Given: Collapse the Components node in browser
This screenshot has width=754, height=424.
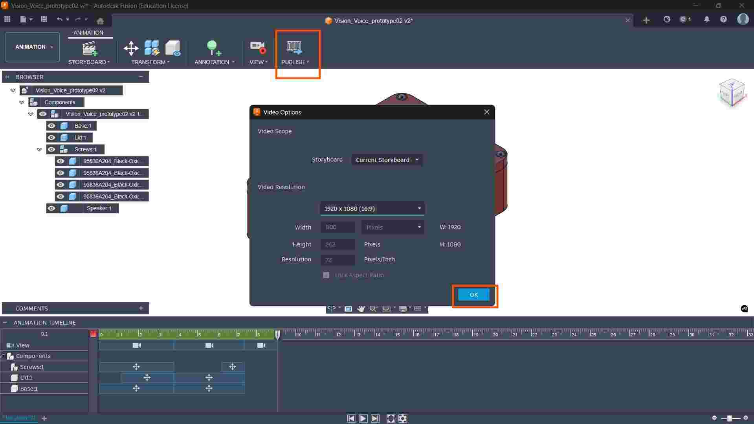Looking at the screenshot, I should point(22,102).
